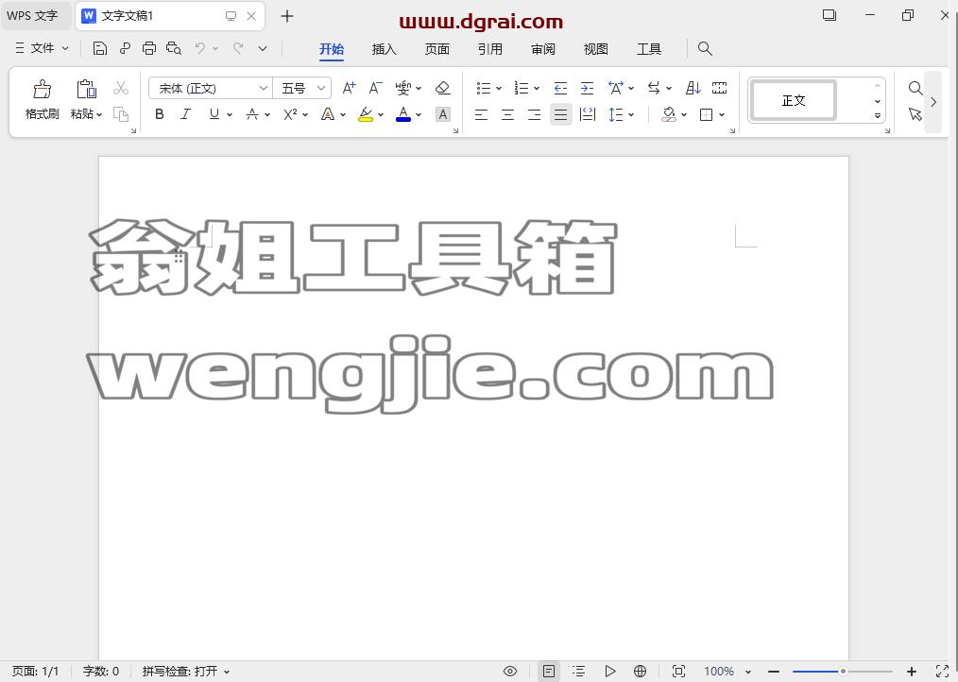
Task: Click the zoom slider handle
Action: coord(843,671)
